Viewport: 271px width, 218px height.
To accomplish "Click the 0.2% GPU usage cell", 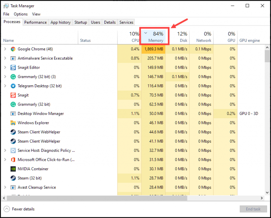I will 225,114.
